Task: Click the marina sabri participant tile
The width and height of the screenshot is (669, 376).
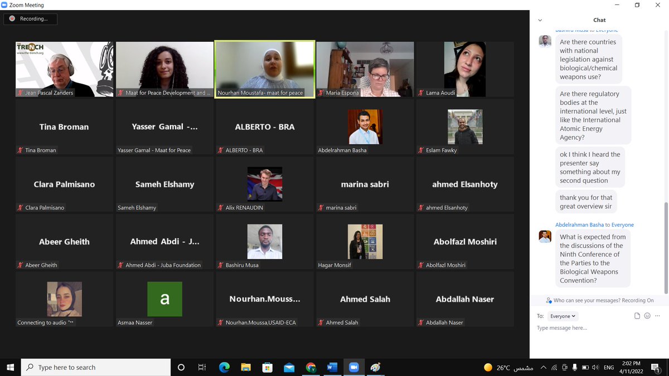Action: coord(365,184)
